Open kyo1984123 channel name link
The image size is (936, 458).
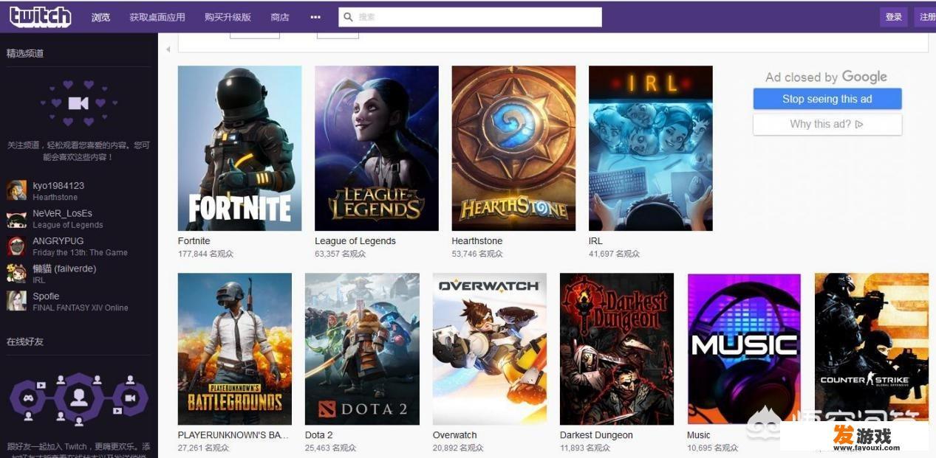point(58,186)
